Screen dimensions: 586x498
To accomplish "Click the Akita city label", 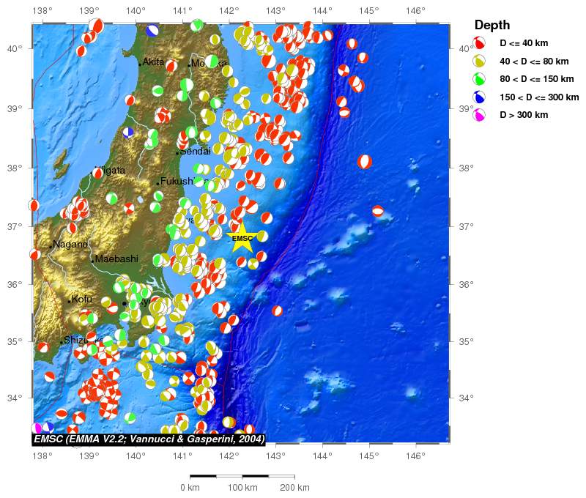I will pyautogui.click(x=153, y=62).
